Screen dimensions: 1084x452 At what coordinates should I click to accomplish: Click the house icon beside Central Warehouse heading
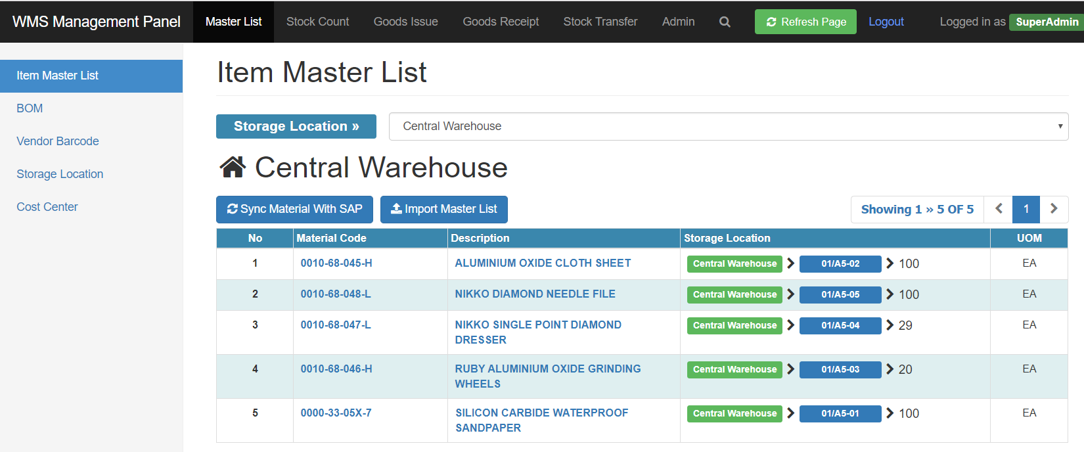(x=233, y=168)
